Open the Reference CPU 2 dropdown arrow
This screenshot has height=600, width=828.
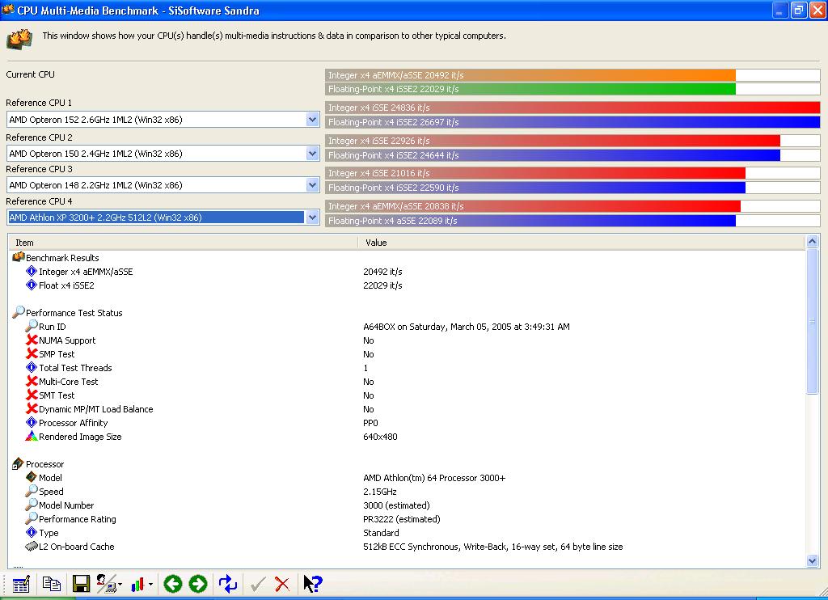(312, 154)
